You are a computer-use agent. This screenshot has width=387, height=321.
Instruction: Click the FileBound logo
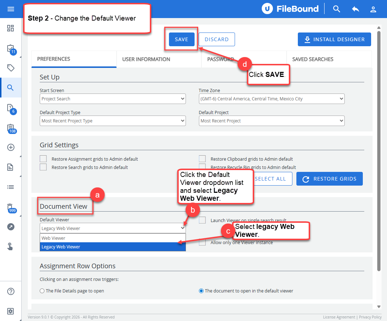click(290, 9)
